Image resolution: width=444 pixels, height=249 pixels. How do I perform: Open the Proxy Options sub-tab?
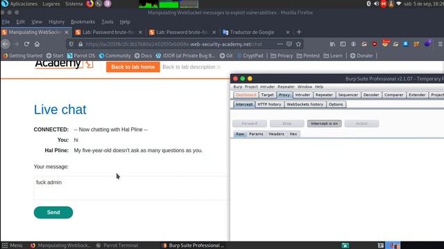click(x=336, y=104)
